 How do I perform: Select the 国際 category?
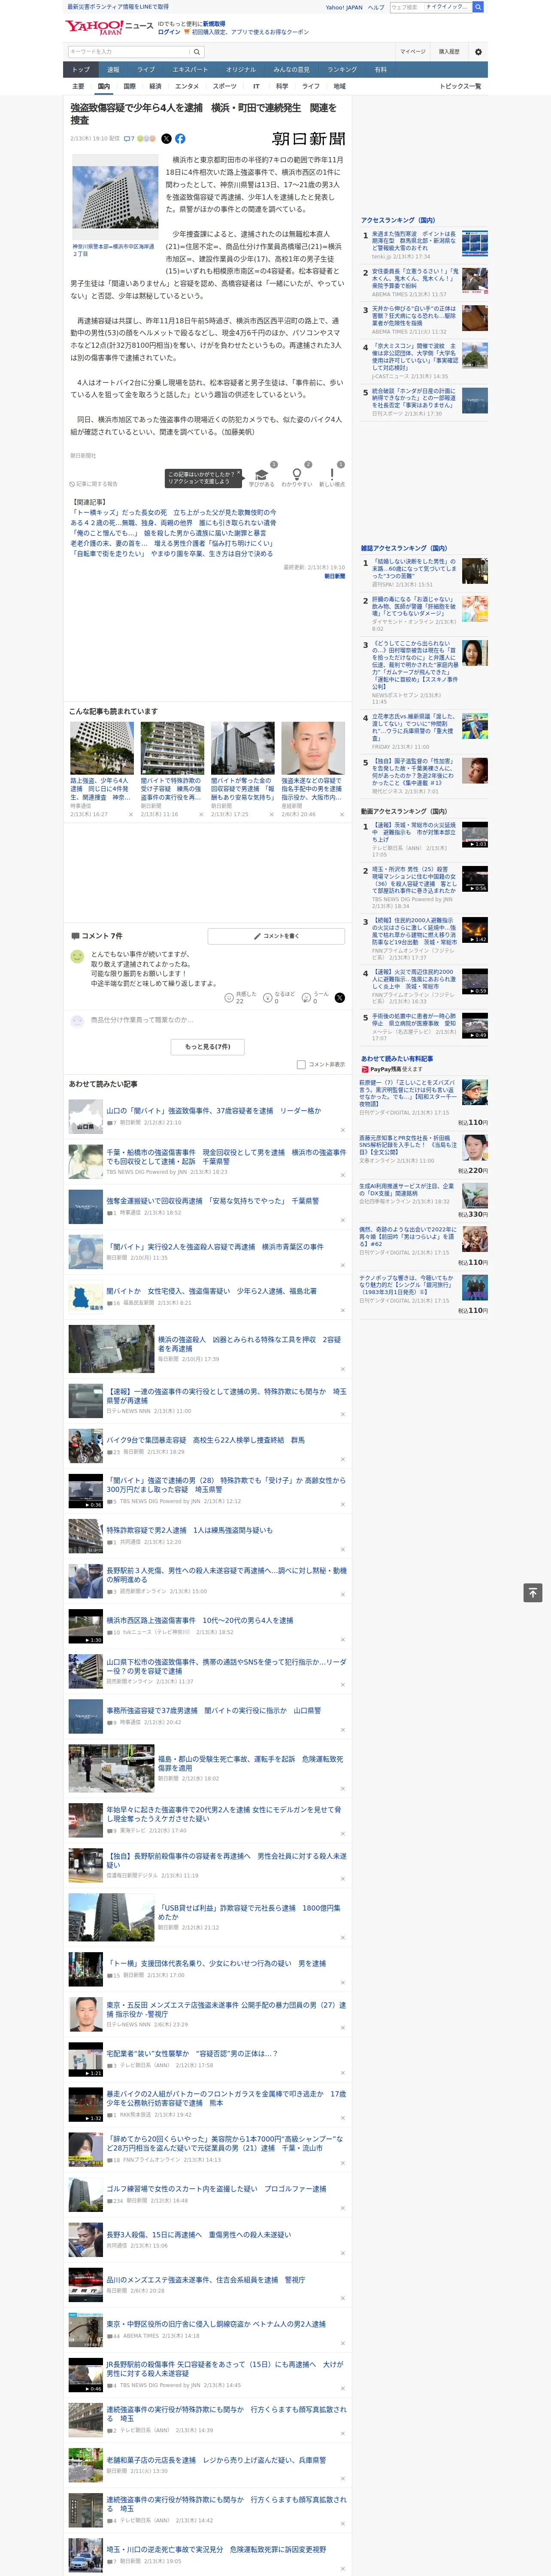129,86
